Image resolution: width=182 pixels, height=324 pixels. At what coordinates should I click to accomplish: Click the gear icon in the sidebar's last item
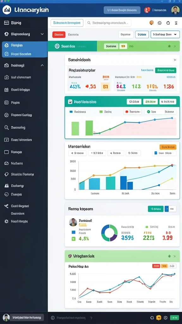tap(6, 221)
